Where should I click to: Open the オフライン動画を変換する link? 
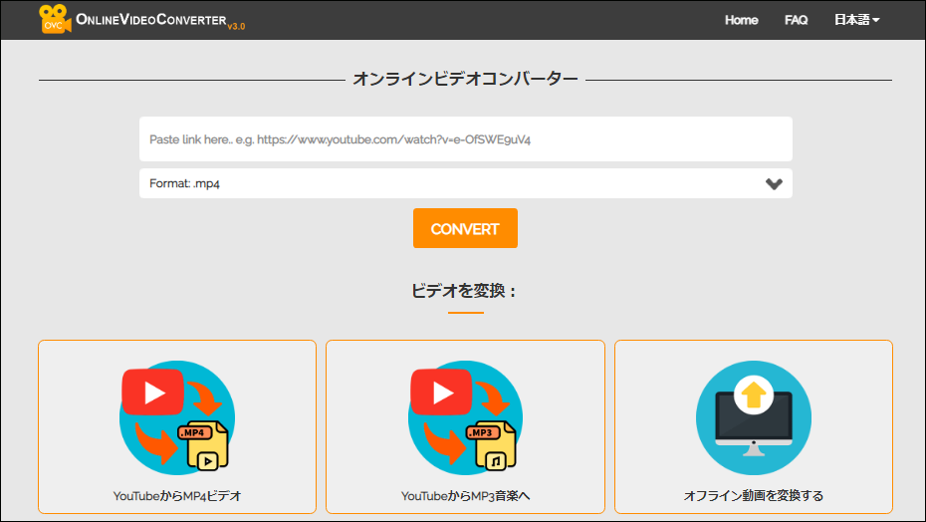coord(754,495)
